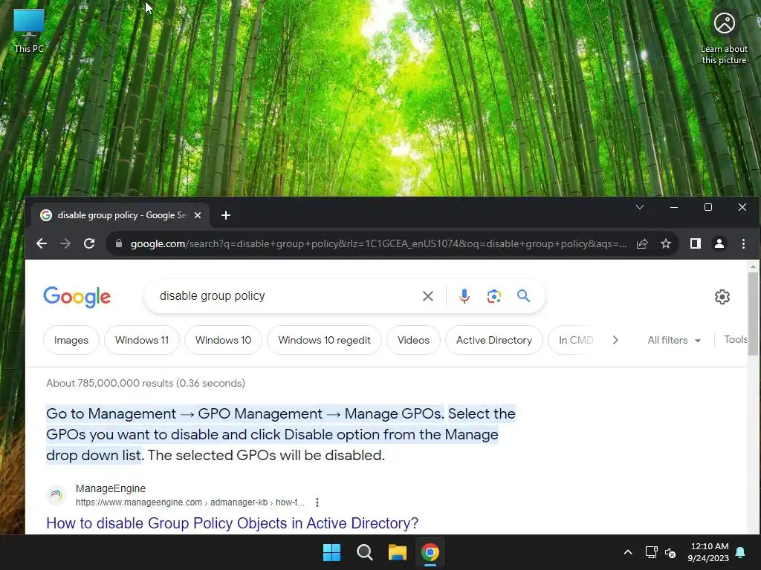
Task: Close the disable group policy tab
Action: click(x=198, y=215)
